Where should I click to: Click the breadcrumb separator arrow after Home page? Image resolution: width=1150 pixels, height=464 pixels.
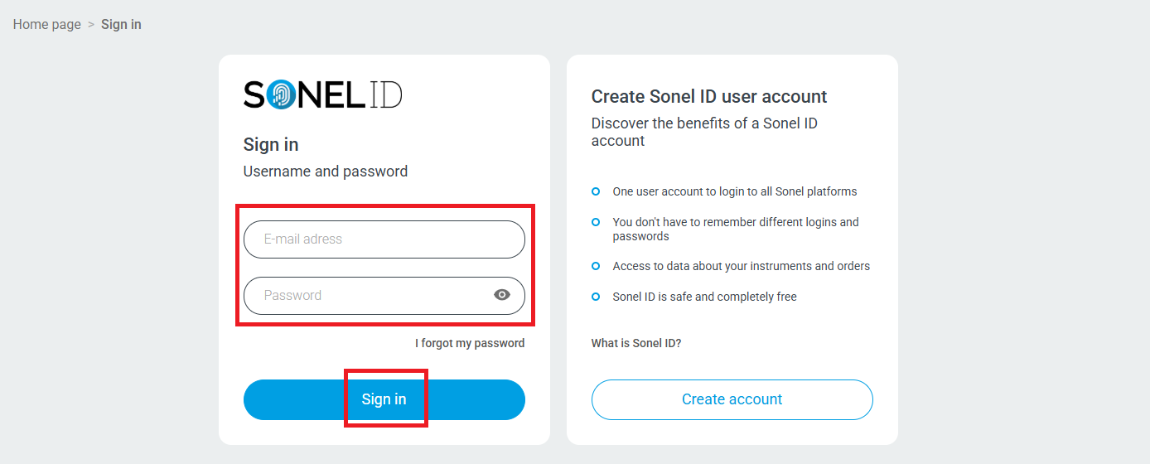(x=91, y=25)
